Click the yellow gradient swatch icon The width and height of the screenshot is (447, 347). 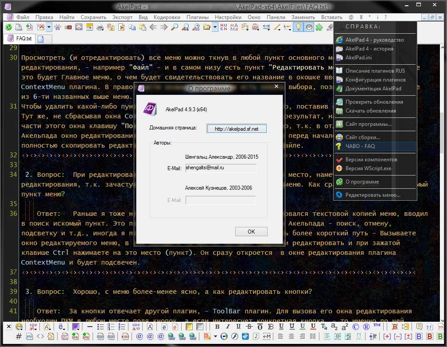click(x=189, y=327)
